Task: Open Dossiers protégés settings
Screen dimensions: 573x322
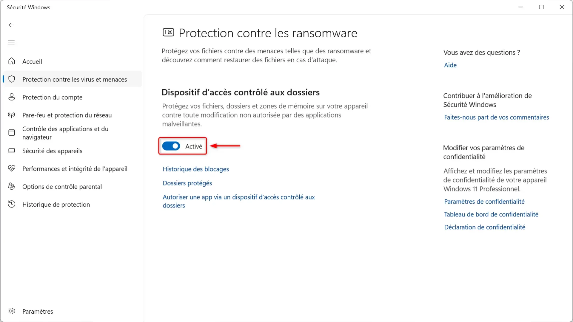Action: click(187, 183)
